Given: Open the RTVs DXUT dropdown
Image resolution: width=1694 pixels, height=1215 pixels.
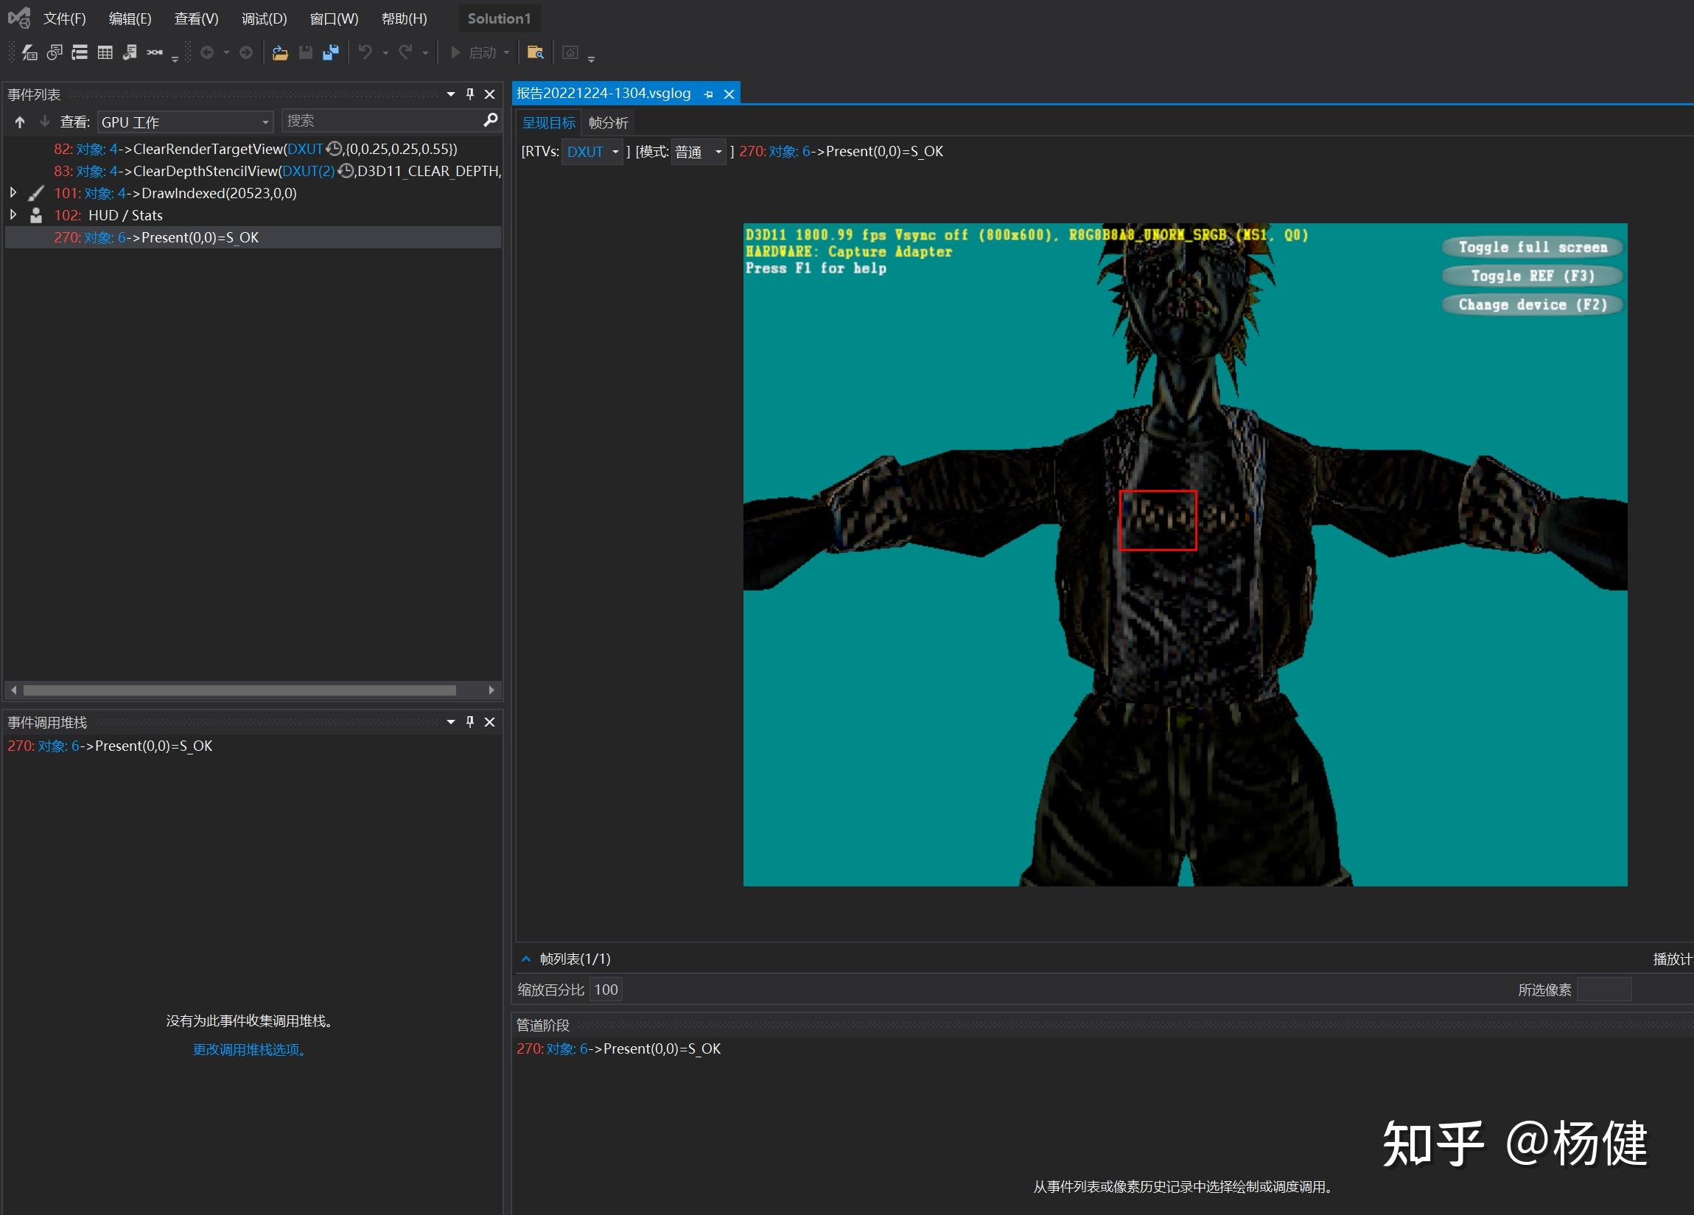Looking at the screenshot, I should point(615,152).
